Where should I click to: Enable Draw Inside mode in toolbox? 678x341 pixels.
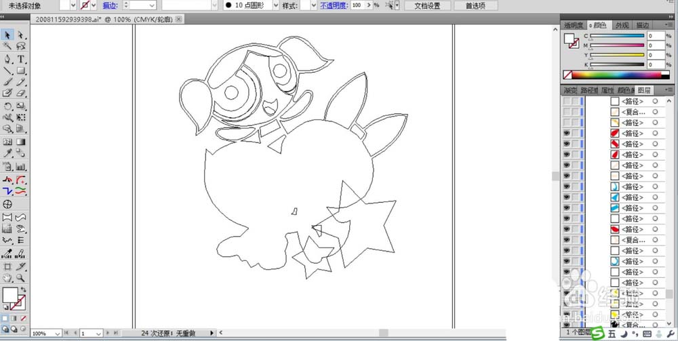pyautogui.click(x=22, y=329)
